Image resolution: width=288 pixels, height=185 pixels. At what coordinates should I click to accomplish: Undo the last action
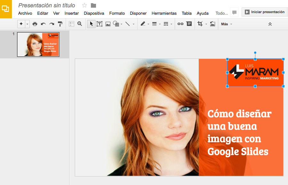tap(43, 24)
